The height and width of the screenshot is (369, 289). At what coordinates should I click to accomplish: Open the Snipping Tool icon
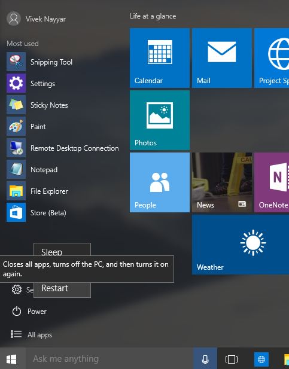pos(16,62)
